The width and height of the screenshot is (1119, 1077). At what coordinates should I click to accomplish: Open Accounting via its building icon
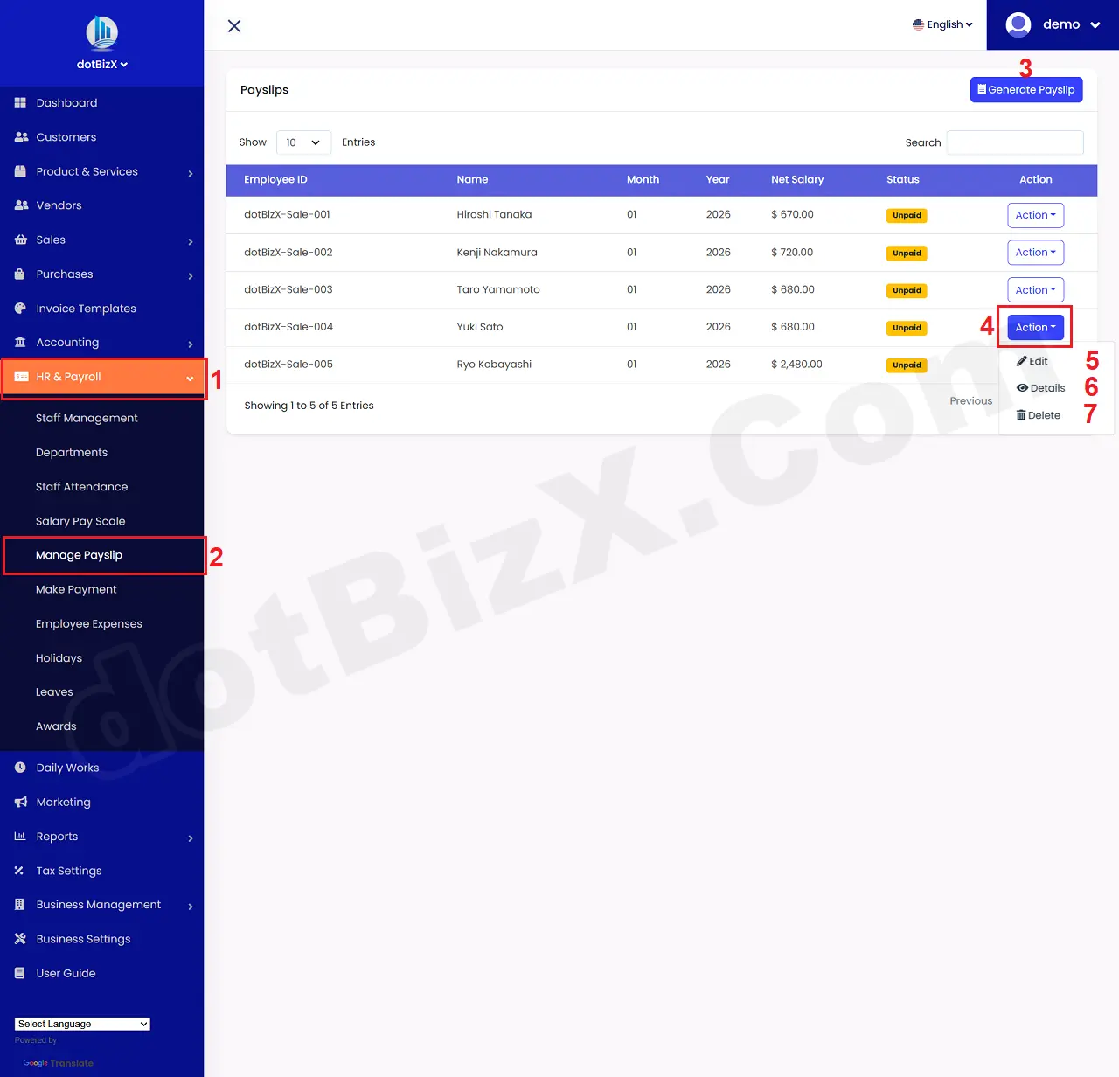pos(20,343)
